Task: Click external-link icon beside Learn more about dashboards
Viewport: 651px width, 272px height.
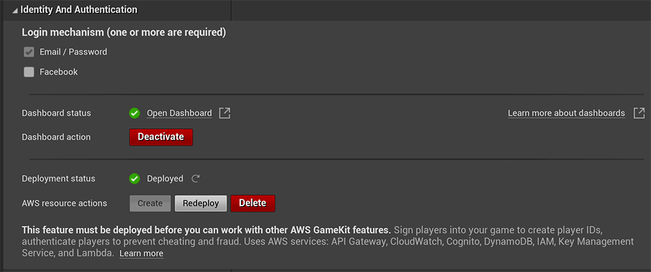Action: [639, 113]
